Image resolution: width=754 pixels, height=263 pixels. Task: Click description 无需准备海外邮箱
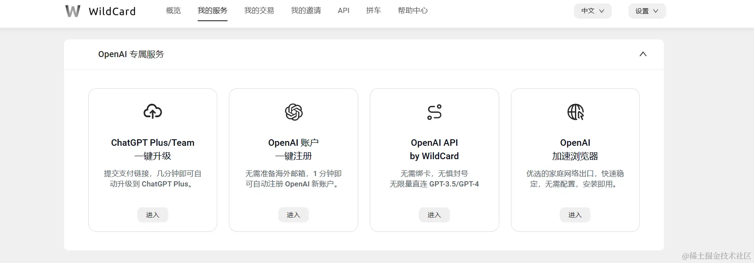[293, 179]
